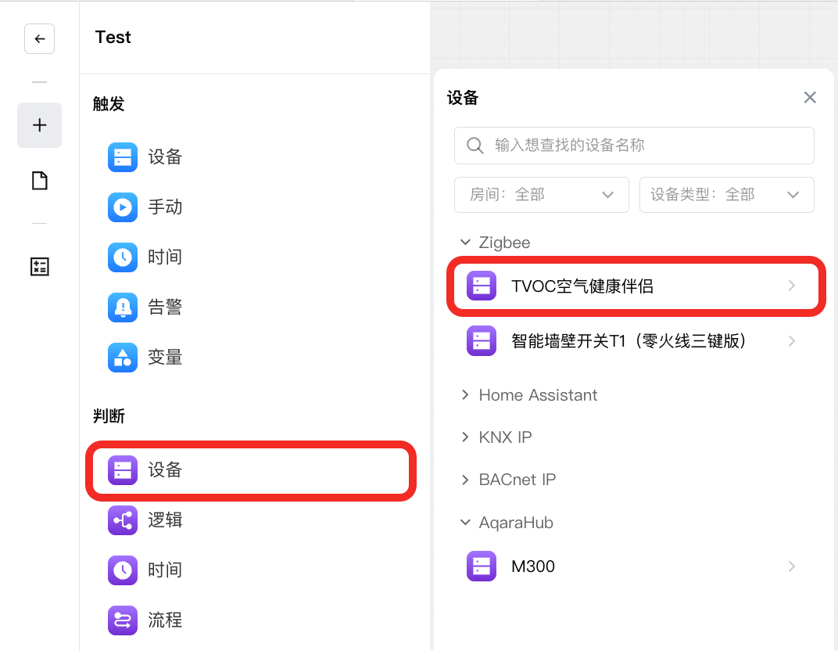Select the 告警 alarm trigger icon
838x651 pixels.
(123, 307)
